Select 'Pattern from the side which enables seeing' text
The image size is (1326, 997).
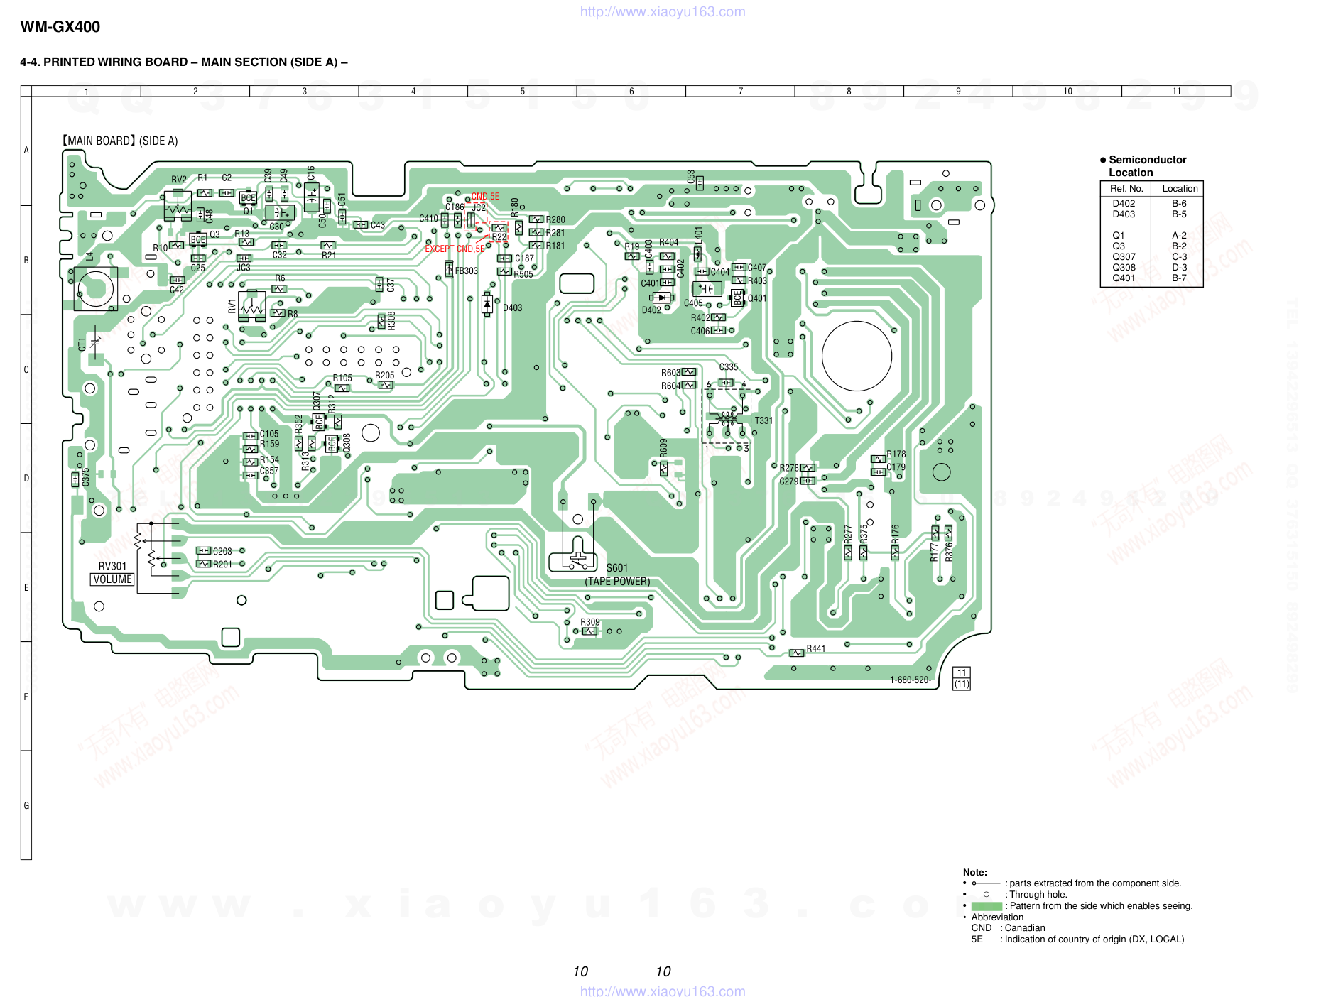point(1101,906)
